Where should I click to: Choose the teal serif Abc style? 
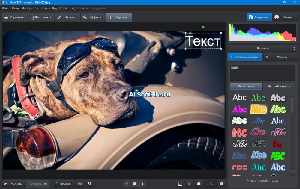click(x=259, y=167)
